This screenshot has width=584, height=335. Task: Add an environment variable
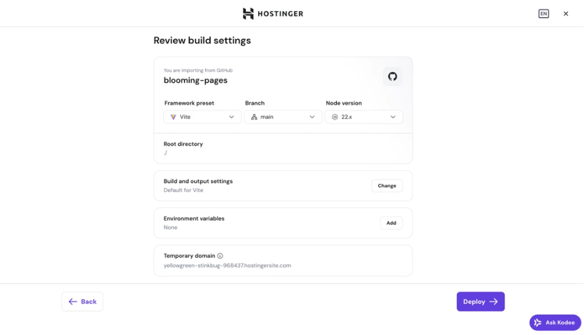[x=391, y=223]
